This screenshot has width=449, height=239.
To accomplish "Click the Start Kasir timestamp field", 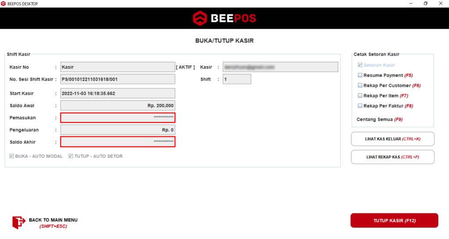I will [118, 93].
